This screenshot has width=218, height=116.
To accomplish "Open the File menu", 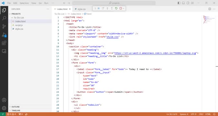I will click(9, 3).
